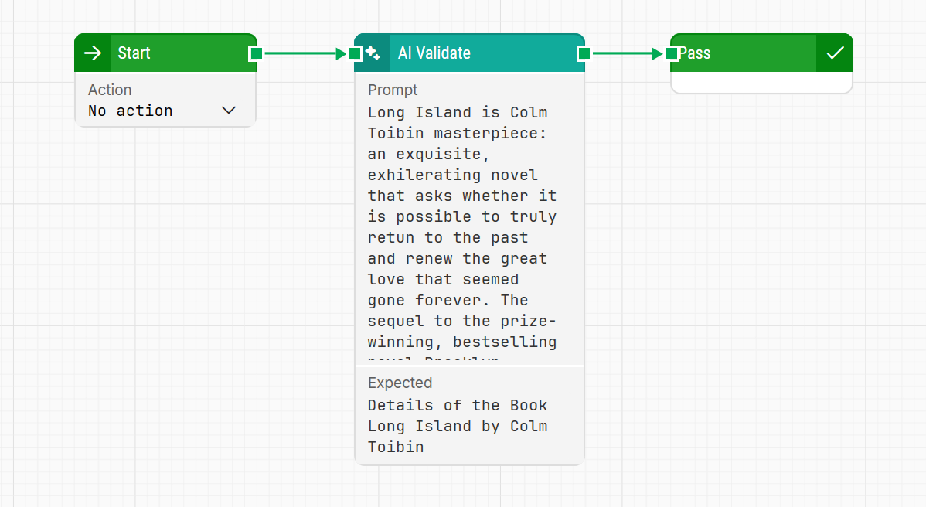Click the AI Validate output port
The width and height of the screenshot is (926, 507).
[x=584, y=53]
